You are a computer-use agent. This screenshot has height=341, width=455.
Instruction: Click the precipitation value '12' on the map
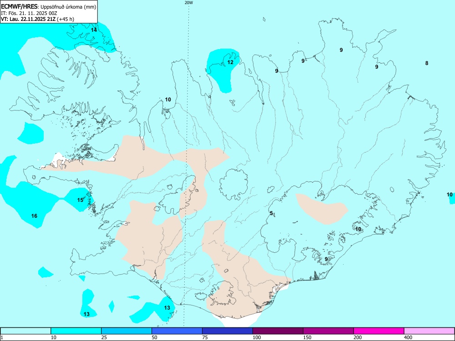click(x=230, y=62)
